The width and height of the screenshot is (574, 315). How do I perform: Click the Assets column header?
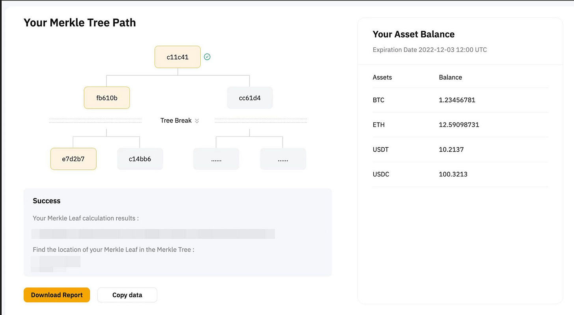382,77
